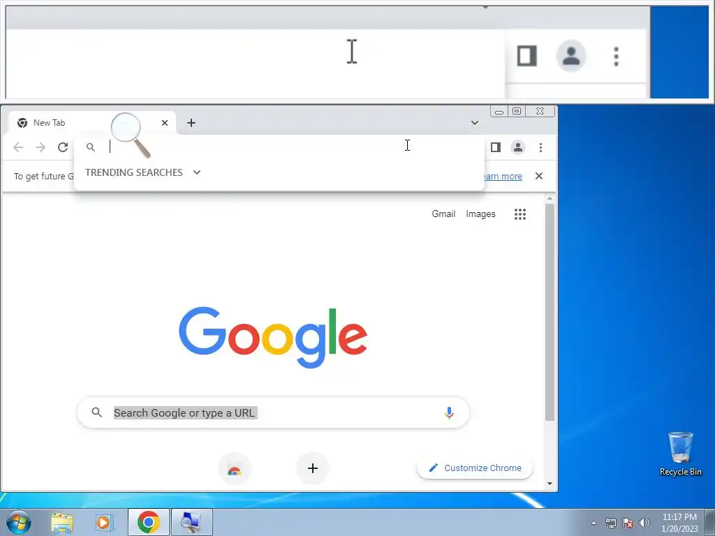This screenshot has width=715, height=536.
Task: Open the profile avatar in browser toolbar
Action: [x=518, y=147]
